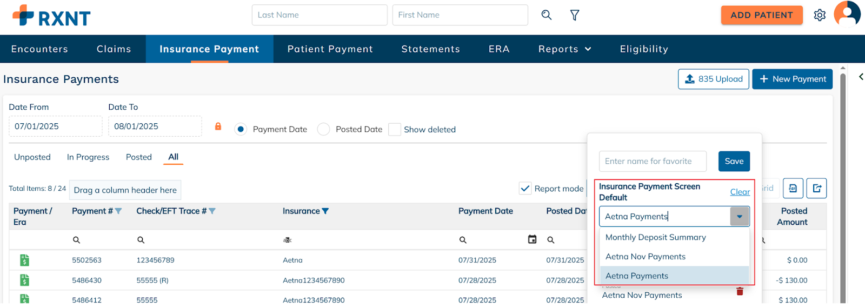
Task: Show the Unposted payments tab
Action: tap(32, 157)
